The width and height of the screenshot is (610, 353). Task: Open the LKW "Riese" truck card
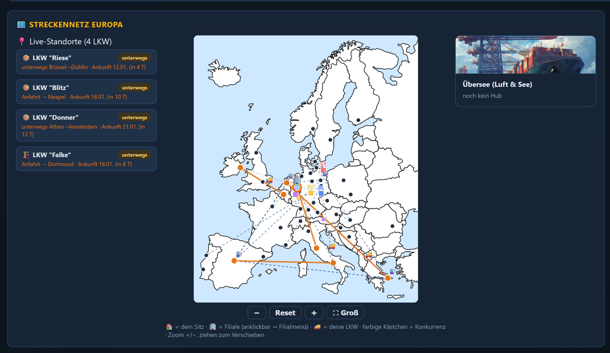[86, 62]
